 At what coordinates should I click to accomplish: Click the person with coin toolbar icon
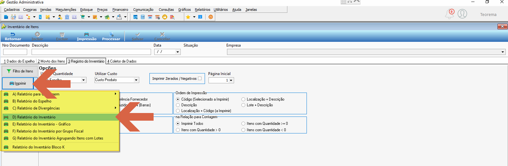click(x=60, y=17)
